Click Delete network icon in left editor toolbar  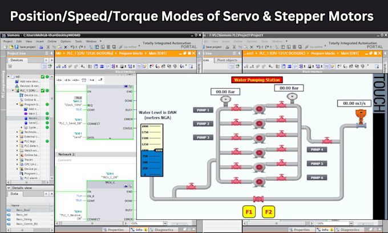tap(64, 66)
